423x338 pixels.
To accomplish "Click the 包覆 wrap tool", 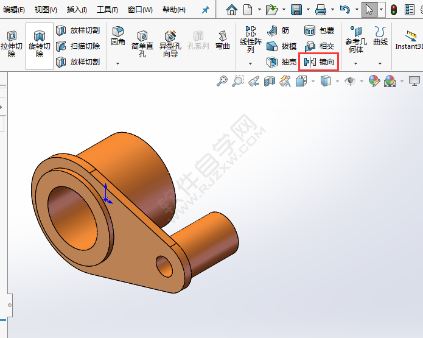I will click(x=319, y=30).
